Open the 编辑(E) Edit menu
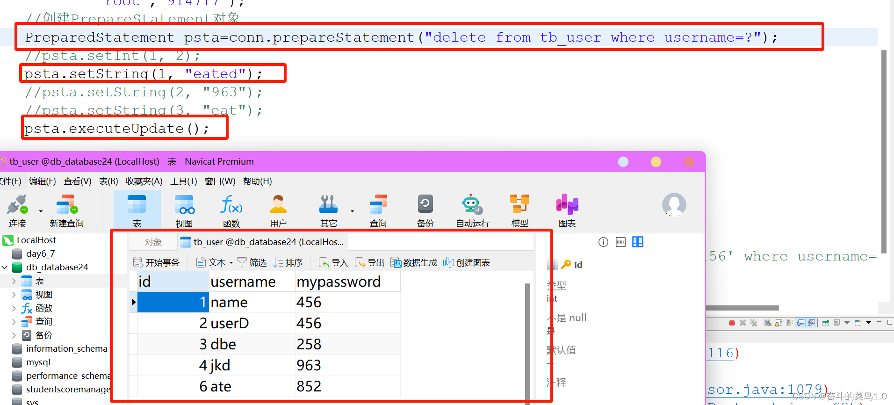 pos(42,181)
